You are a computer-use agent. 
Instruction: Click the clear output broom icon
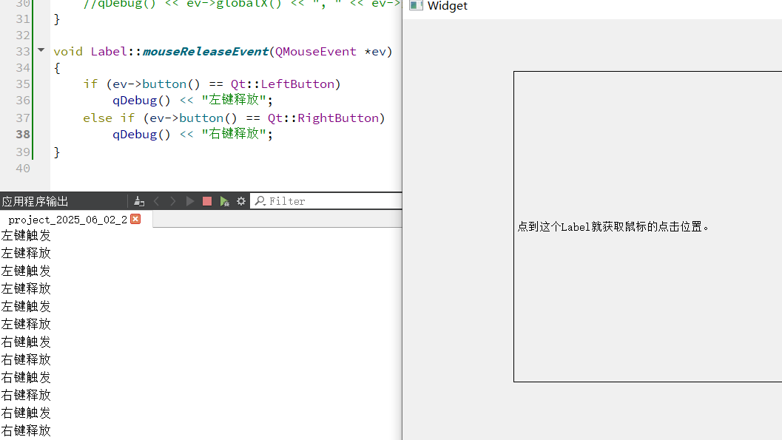coord(139,201)
